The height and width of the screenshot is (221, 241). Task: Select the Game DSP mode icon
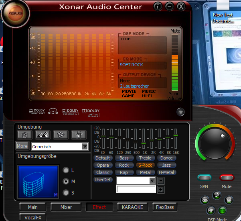pyautogui.click(x=205, y=200)
